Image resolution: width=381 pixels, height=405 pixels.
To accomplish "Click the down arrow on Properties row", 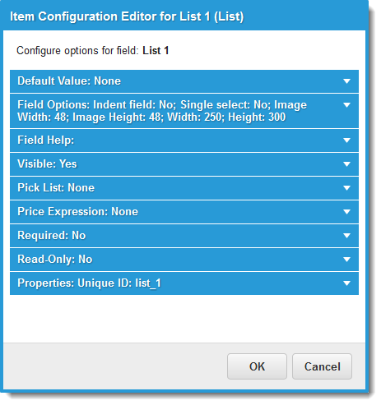I will tap(346, 283).
